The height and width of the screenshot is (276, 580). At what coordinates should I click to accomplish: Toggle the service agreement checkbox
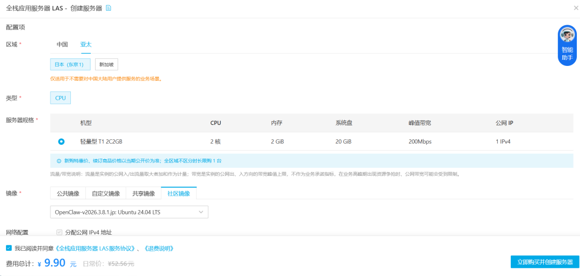click(x=9, y=248)
